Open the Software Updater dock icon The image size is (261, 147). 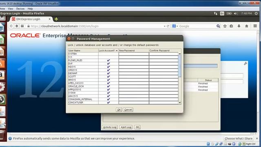tap(2, 99)
